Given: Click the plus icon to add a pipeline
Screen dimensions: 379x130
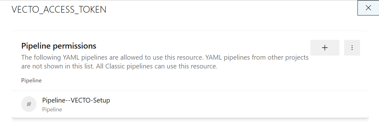Looking at the screenshot, I should (x=324, y=48).
